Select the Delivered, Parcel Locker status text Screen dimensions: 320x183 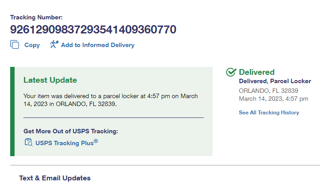(275, 81)
